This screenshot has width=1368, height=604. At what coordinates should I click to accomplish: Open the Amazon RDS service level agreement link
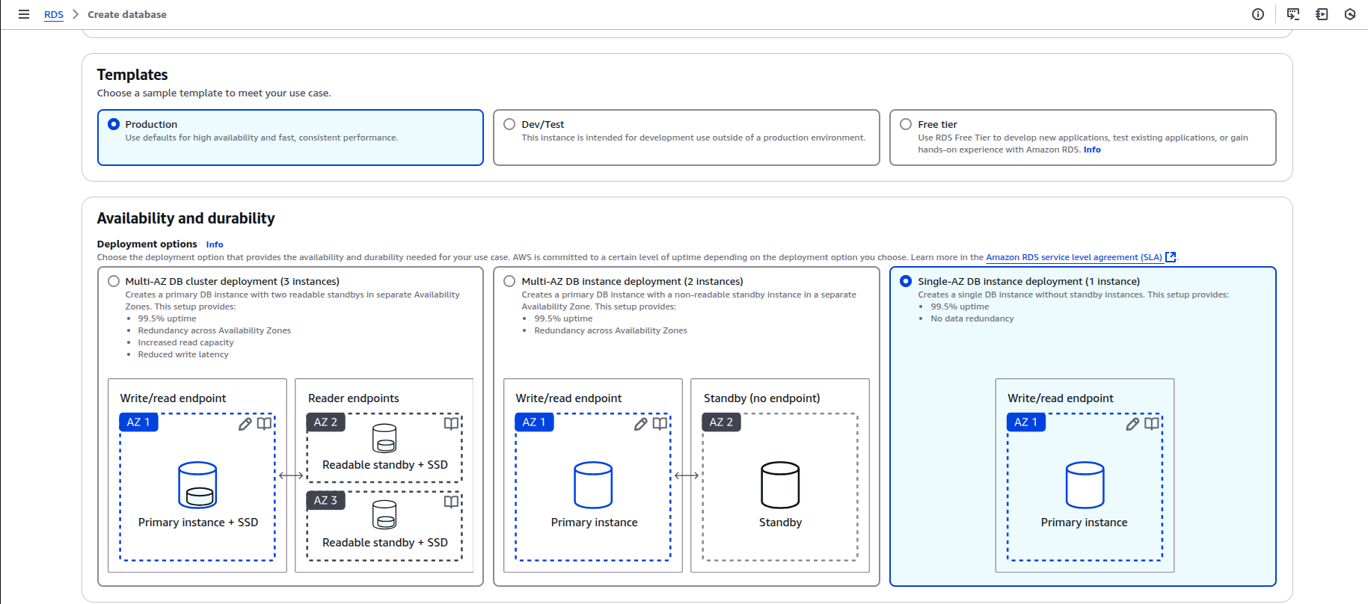click(1073, 257)
